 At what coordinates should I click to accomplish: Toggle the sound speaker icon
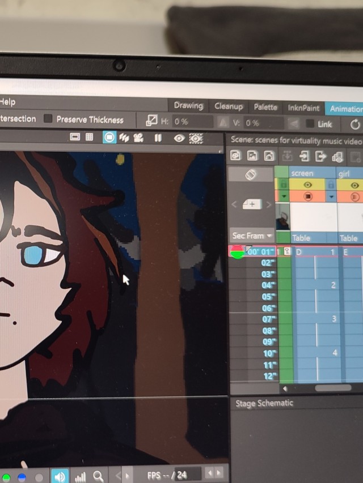(x=60, y=476)
